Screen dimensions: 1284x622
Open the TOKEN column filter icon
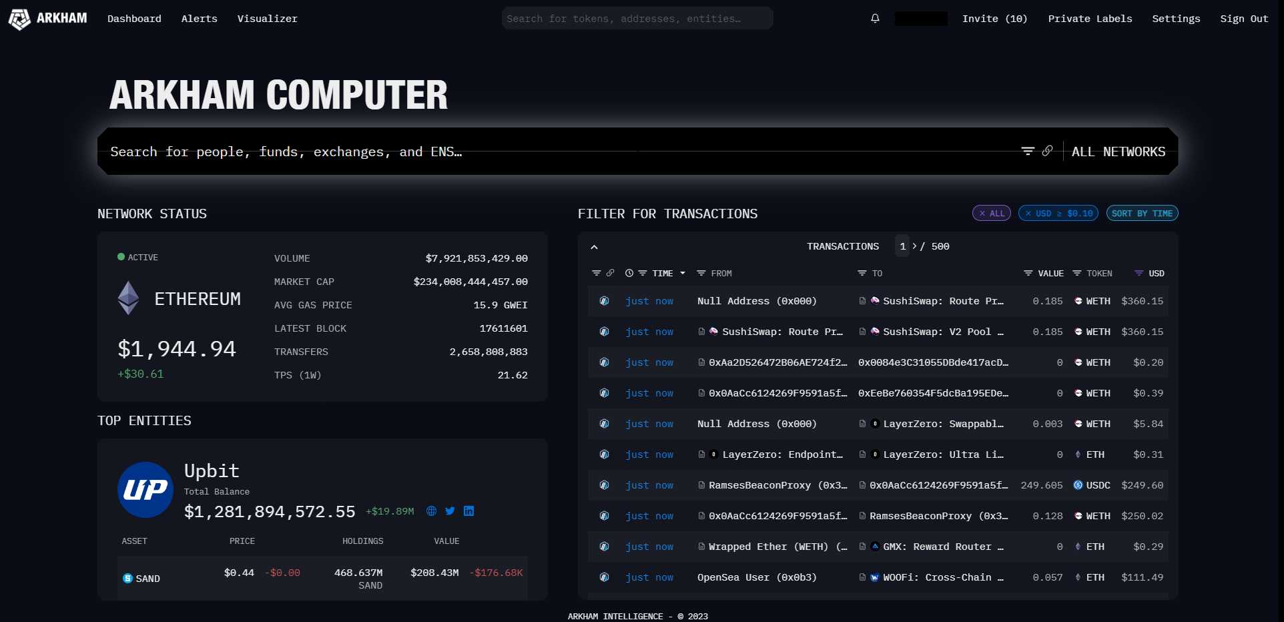1076,273
